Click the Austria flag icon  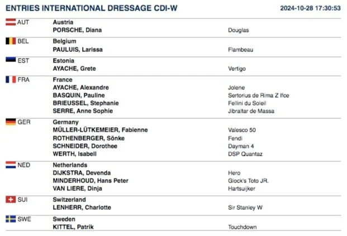click(11, 22)
